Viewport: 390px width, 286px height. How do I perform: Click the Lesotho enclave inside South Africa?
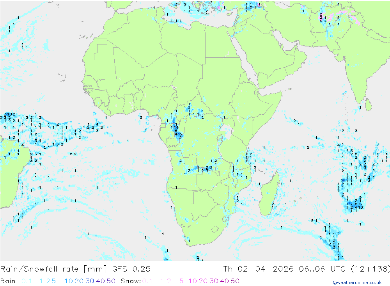click(x=215, y=229)
